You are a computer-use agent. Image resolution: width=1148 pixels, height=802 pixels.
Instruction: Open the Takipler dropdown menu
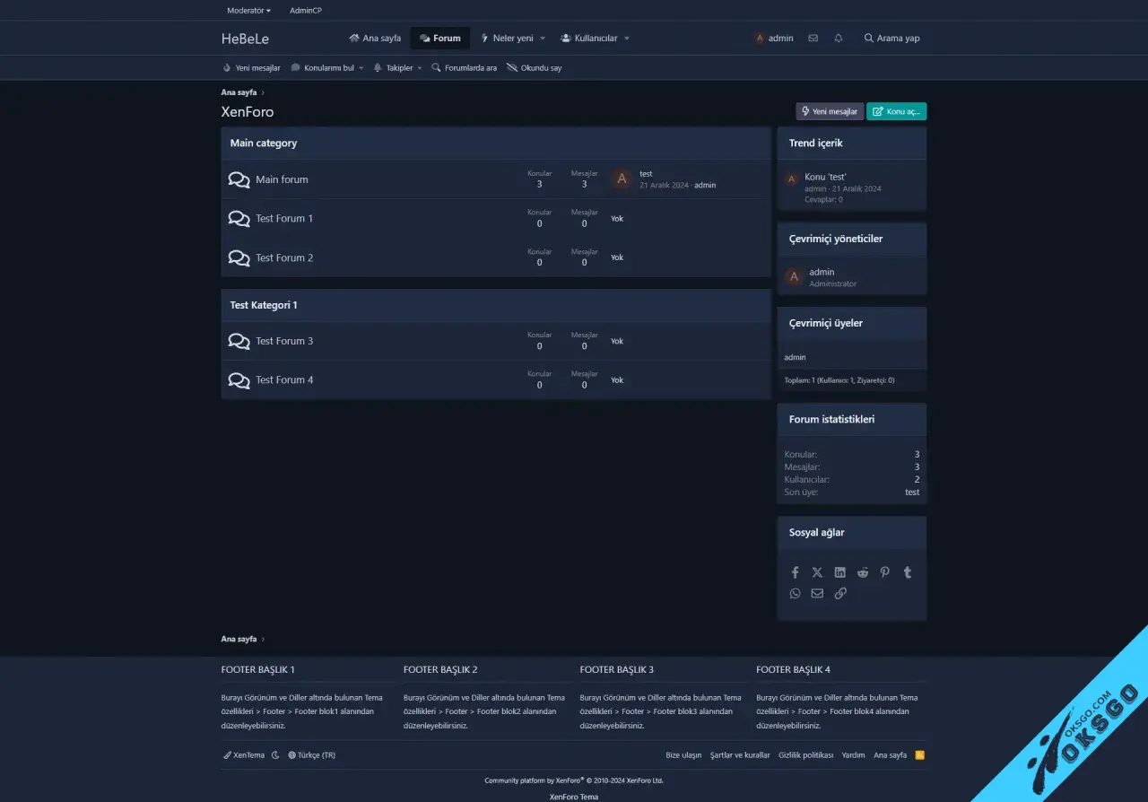click(x=398, y=68)
